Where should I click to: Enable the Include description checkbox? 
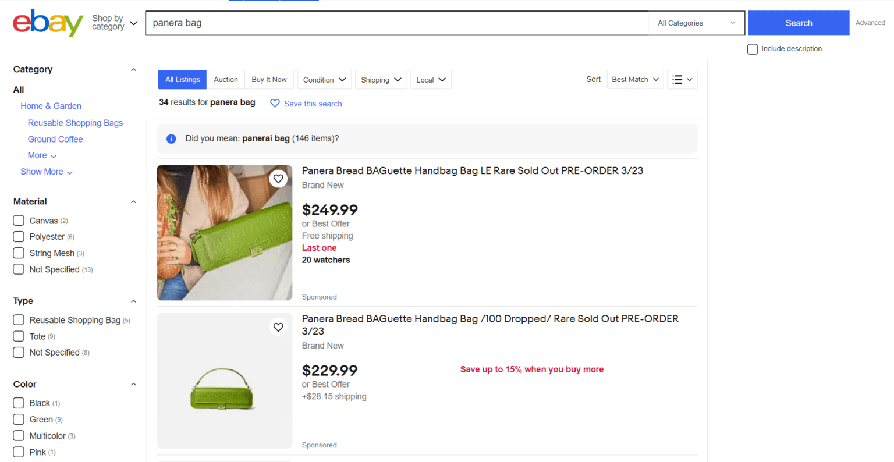coord(753,49)
